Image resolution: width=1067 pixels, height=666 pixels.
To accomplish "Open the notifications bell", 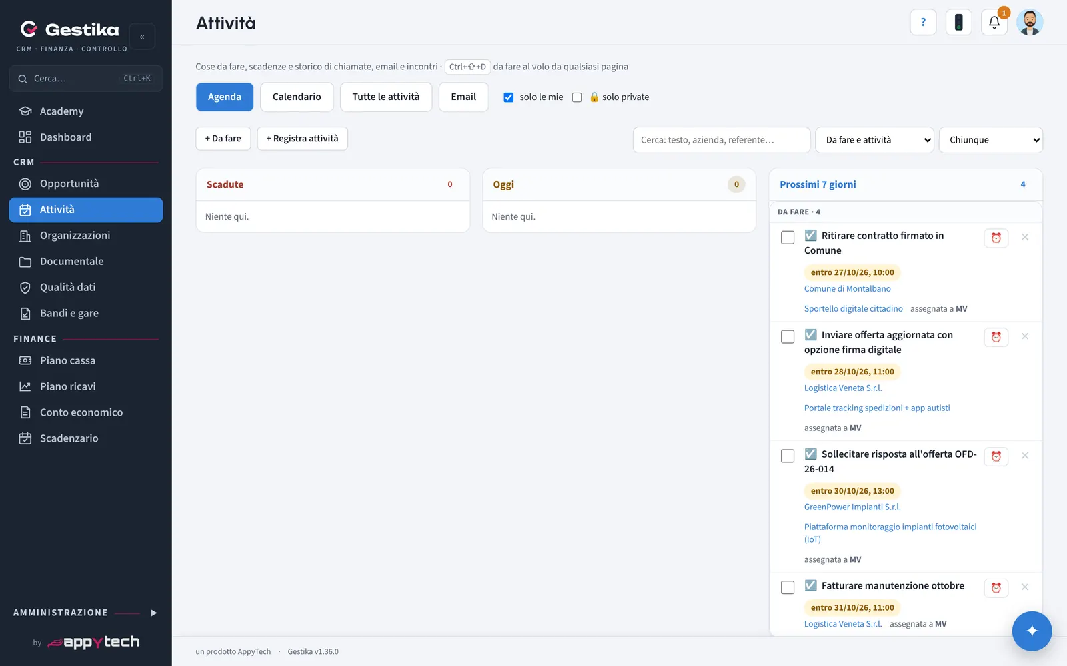I will pyautogui.click(x=994, y=22).
